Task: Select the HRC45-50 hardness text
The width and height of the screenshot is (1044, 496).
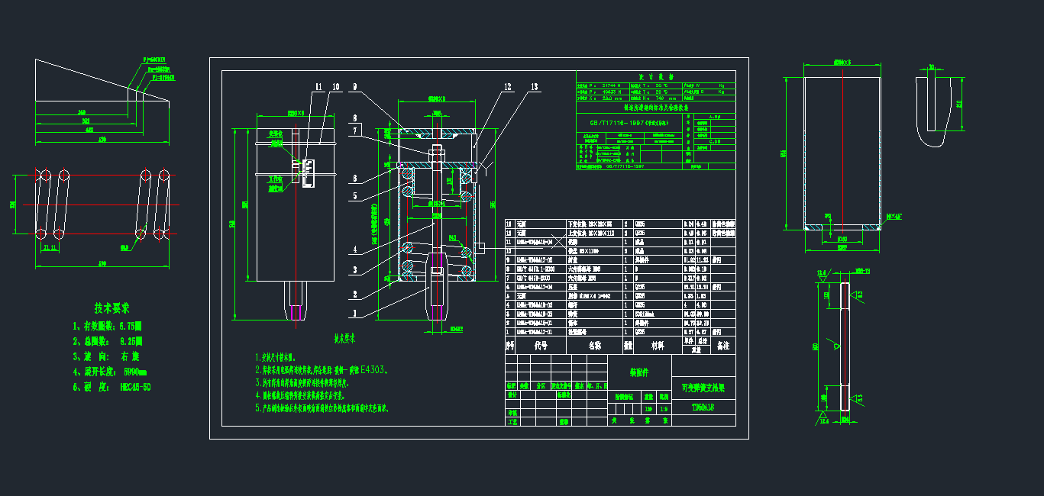Action: coord(135,387)
